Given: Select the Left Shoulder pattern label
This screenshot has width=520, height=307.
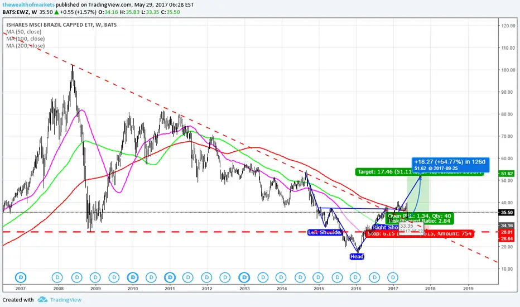Looking at the screenshot, I should (x=324, y=232).
